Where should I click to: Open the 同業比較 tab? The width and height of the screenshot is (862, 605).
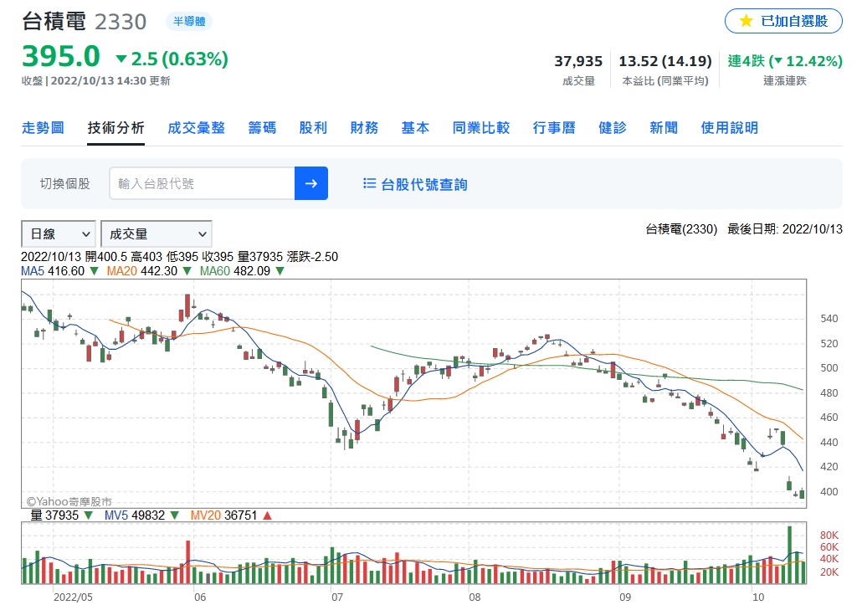[481, 128]
